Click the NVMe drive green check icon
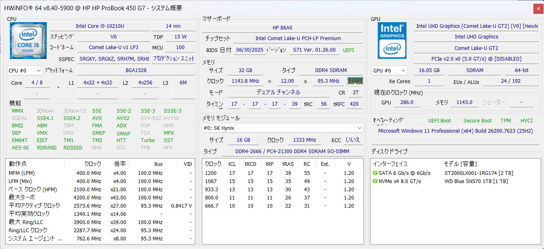The height and width of the screenshot is (249, 544). [375, 181]
